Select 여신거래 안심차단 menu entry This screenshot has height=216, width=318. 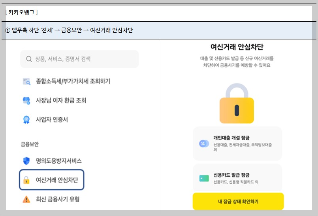pos(52,180)
